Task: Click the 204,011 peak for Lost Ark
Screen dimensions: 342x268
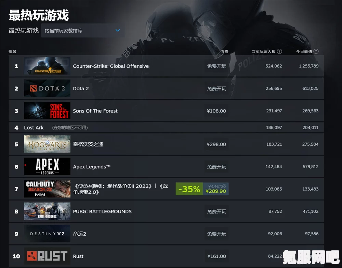Action: point(311,128)
